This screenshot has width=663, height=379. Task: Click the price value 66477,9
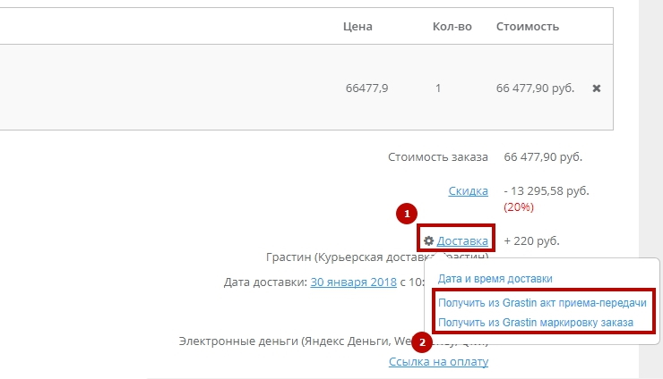[x=366, y=88]
